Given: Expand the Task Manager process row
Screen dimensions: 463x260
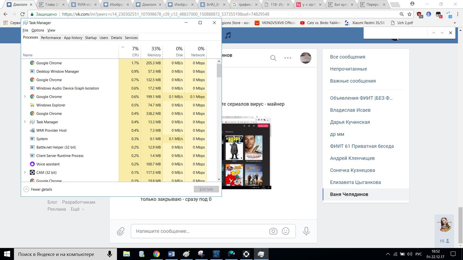Looking at the screenshot, I should (x=25, y=122).
